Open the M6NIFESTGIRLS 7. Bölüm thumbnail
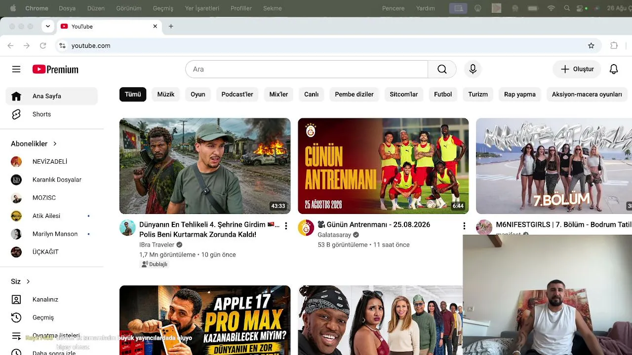Screen dimensions: 632x355 [x=554, y=166]
